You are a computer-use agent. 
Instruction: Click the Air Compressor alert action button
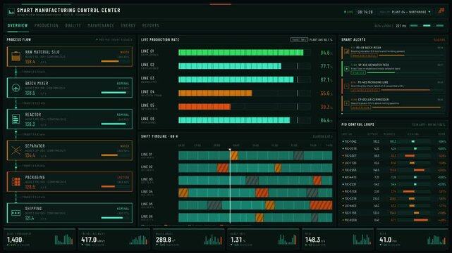(360, 107)
